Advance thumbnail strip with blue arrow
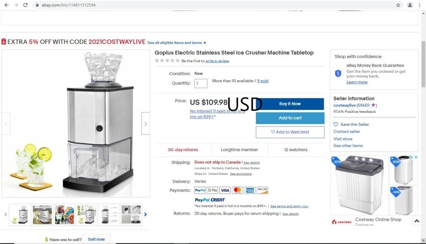This screenshot has width=426, height=244. 145,215
